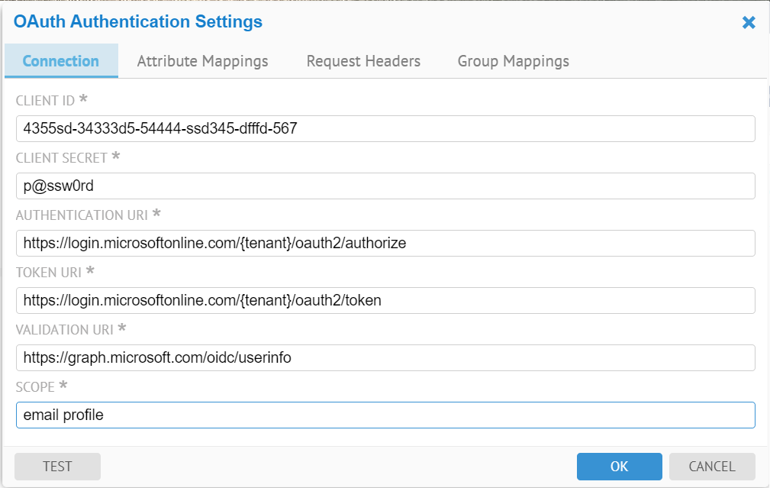Screen dimensions: 770x488
Task: Click into the Client ID field
Action: pyautogui.click(x=385, y=128)
